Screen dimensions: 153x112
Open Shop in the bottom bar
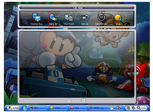[x=58, y=108]
